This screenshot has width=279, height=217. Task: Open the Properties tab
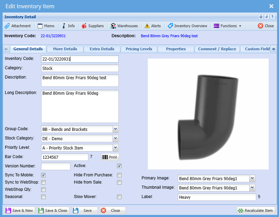pyautogui.click(x=176, y=49)
